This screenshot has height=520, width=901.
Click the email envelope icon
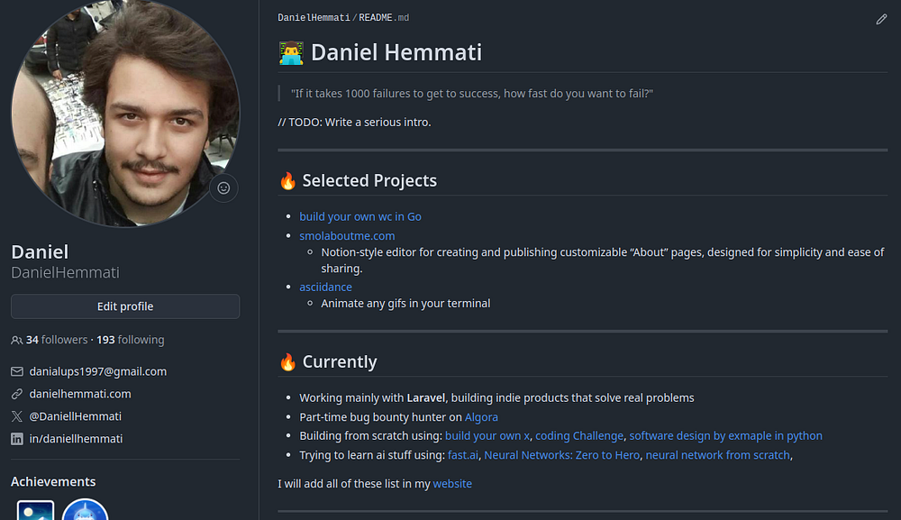(x=16, y=371)
